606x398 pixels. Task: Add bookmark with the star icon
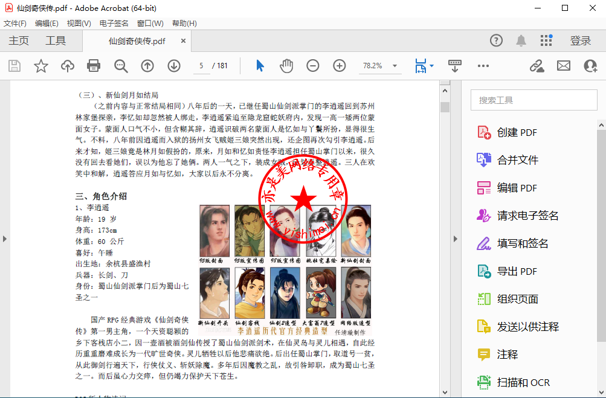pos(40,66)
